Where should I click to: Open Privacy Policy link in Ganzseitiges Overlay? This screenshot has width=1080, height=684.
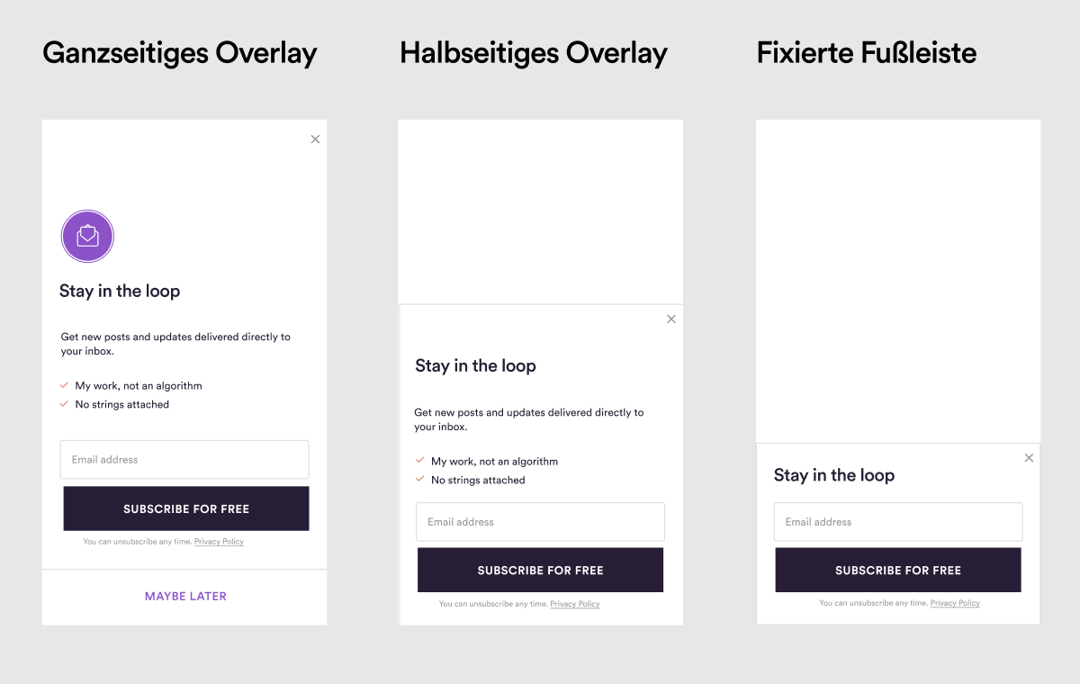click(219, 542)
